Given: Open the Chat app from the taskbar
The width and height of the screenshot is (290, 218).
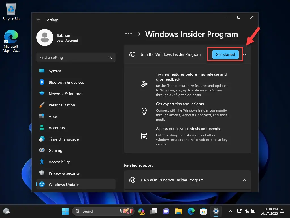Looking at the screenshot, I should 166,211.
